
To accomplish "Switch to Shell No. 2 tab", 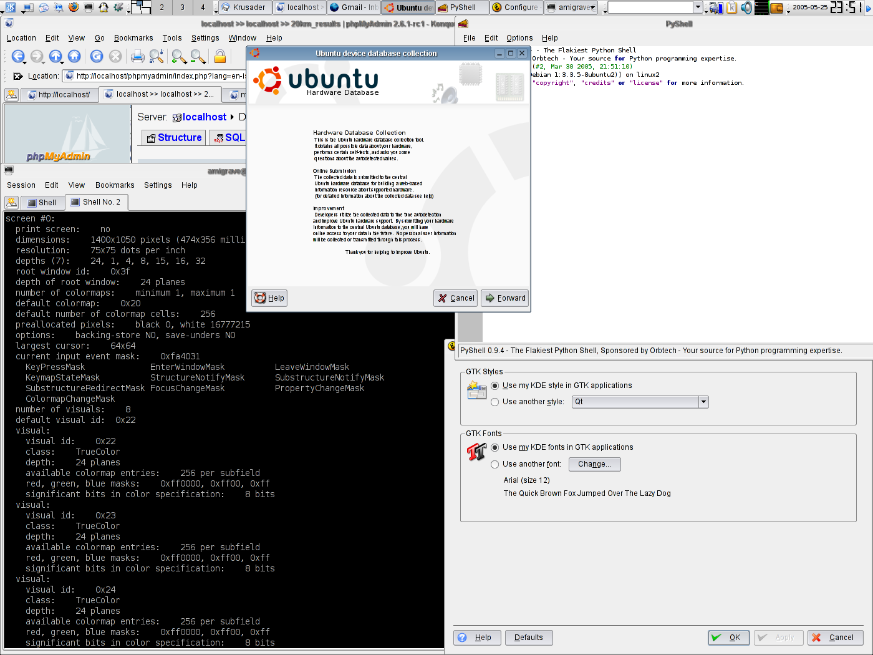I will [x=96, y=202].
